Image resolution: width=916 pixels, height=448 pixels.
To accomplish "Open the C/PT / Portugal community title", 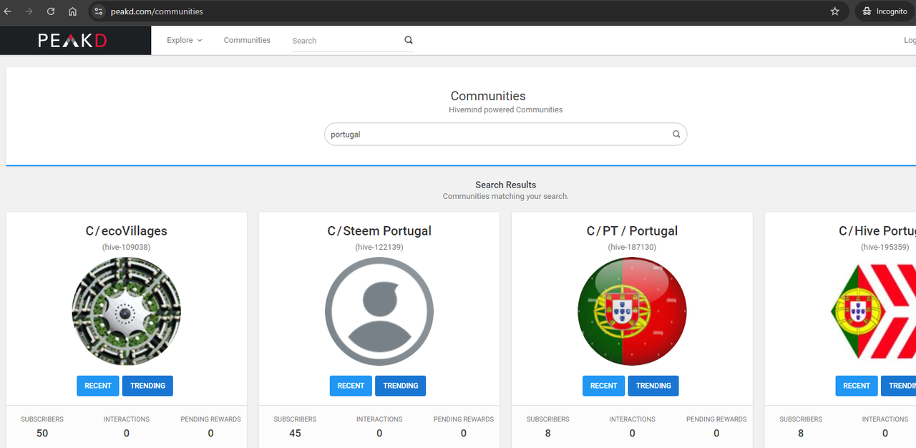I will click(632, 231).
